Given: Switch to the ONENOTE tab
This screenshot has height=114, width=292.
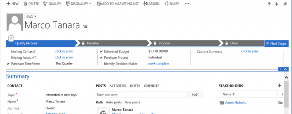Looking at the screenshot, I should tap(151, 86).
